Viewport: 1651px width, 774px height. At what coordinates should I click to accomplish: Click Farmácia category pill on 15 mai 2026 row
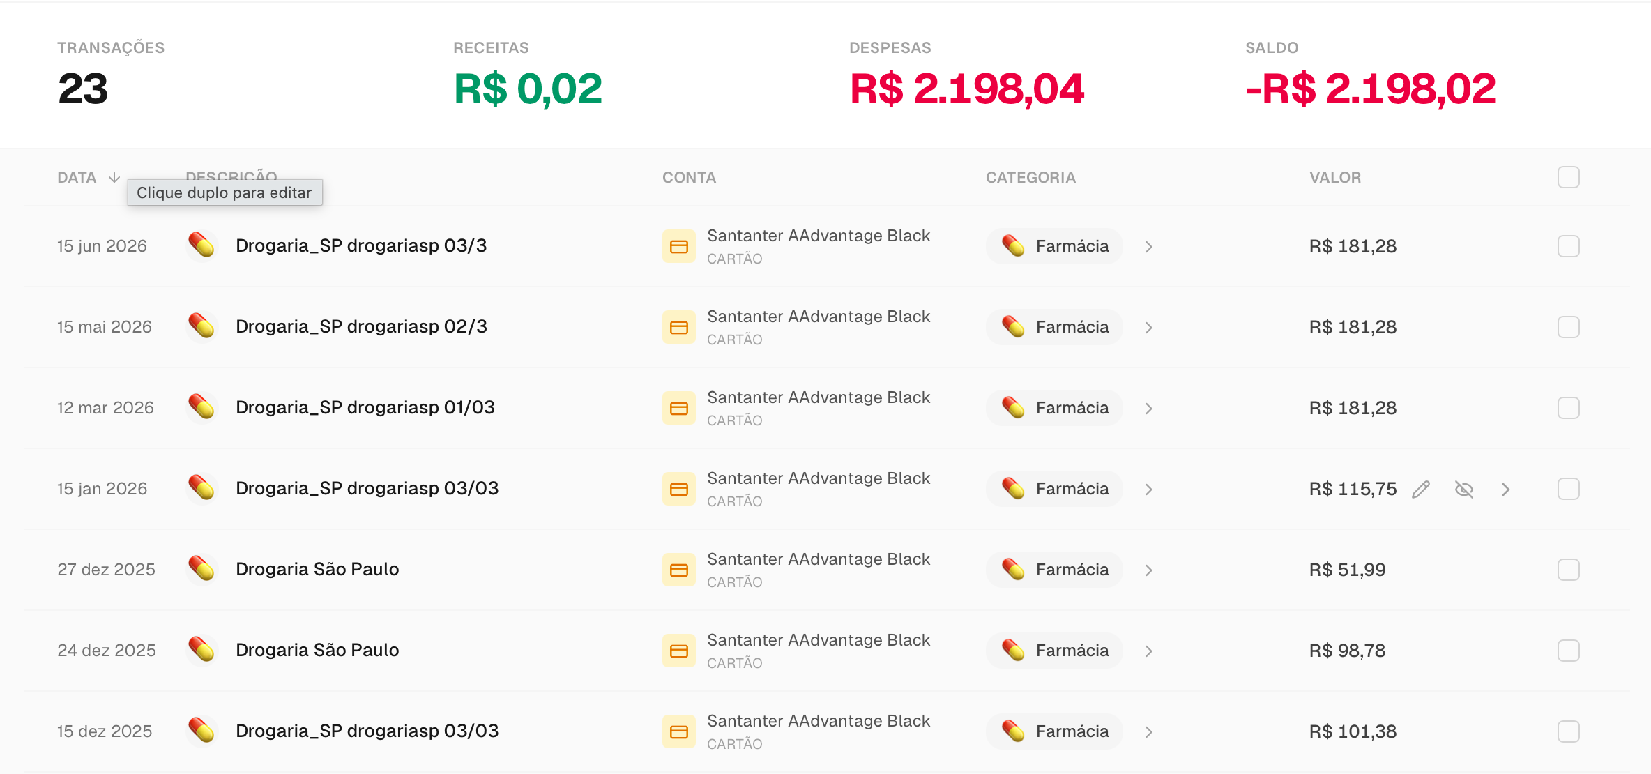[1054, 327]
